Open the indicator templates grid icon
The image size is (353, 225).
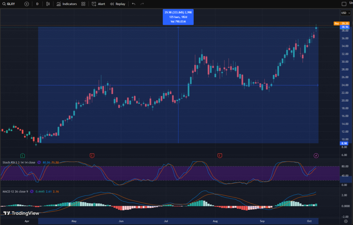coord(83,4)
